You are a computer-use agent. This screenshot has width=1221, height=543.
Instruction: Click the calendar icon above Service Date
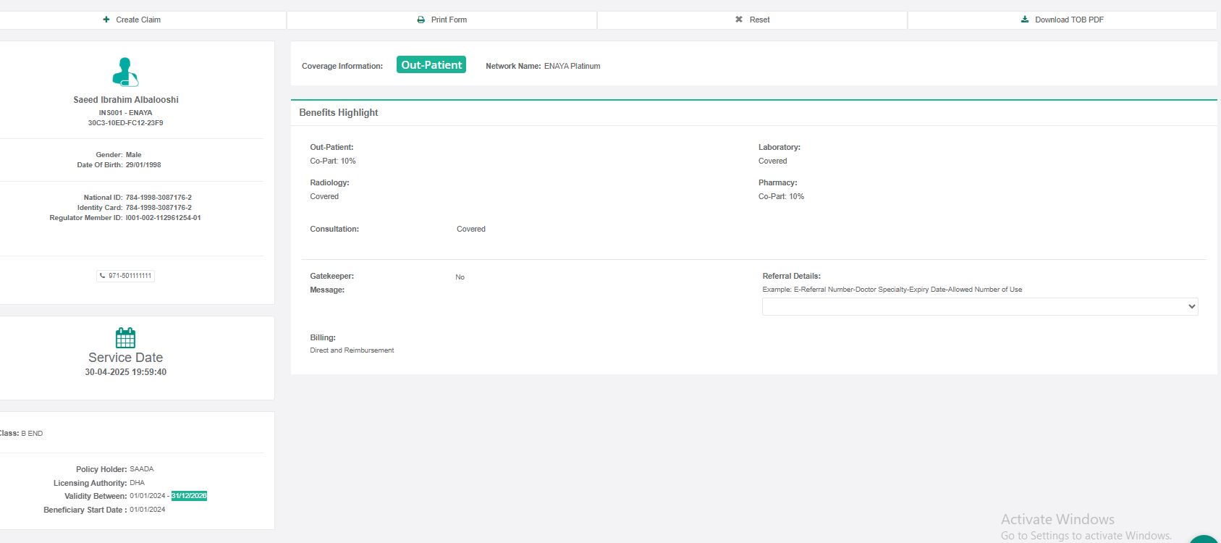(x=125, y=338)
